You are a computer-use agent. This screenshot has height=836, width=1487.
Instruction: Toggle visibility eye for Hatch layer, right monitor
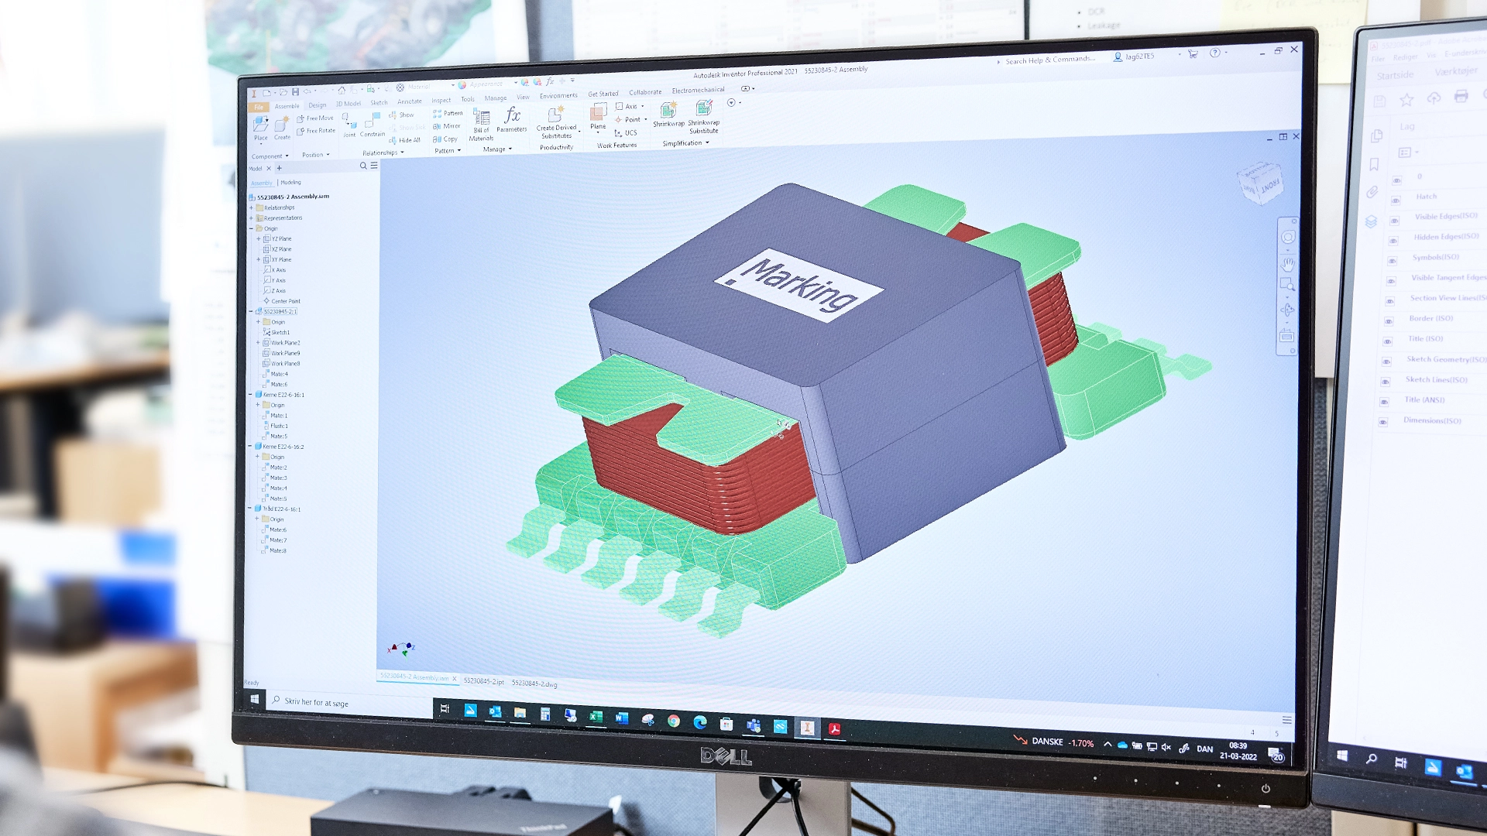[1396, 200]
